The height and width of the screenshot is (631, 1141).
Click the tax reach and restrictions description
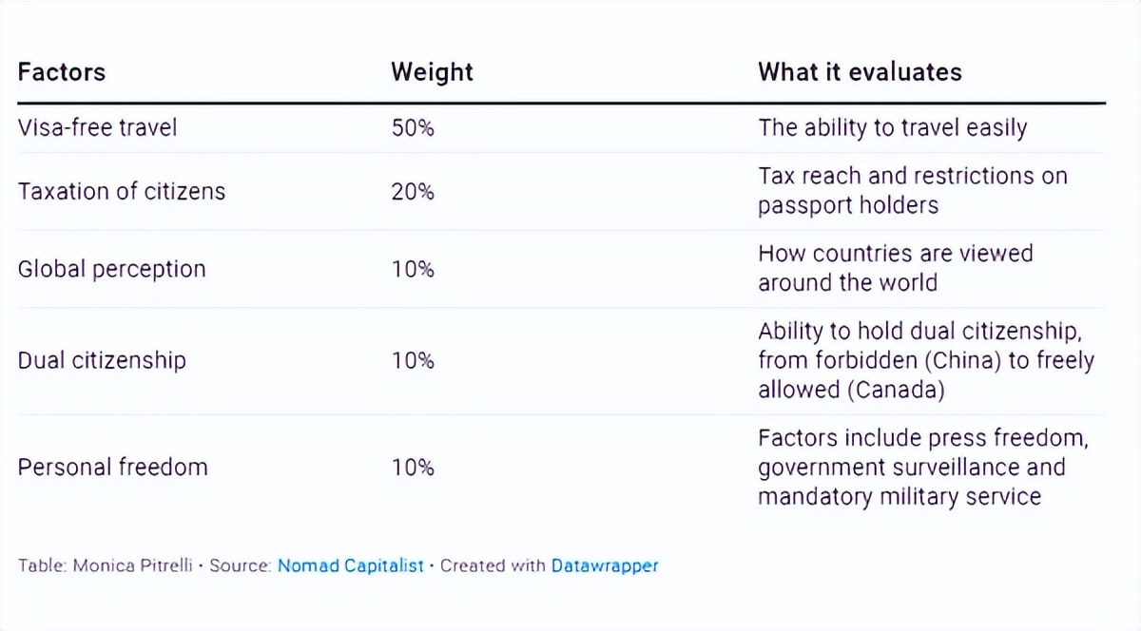pyautogui.click(x=912, y=191)
